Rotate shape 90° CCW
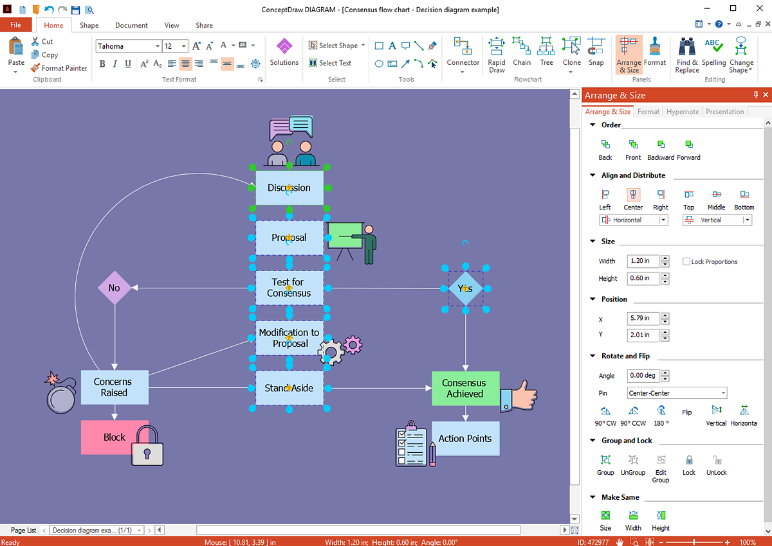Screen dimensions: 772x546 [x=633, y=416]
